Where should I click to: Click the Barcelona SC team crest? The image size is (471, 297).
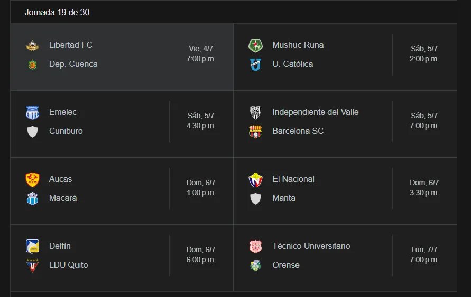tap(256, 131)
